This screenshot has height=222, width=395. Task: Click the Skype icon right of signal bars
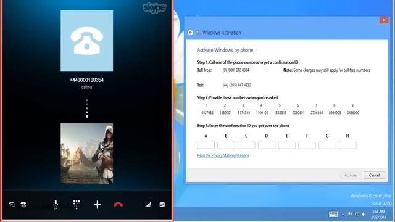coord(162,205)
